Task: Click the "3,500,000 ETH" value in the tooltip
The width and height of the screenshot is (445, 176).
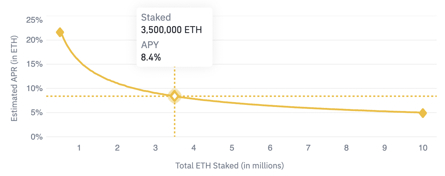Action: coord(171,30)
